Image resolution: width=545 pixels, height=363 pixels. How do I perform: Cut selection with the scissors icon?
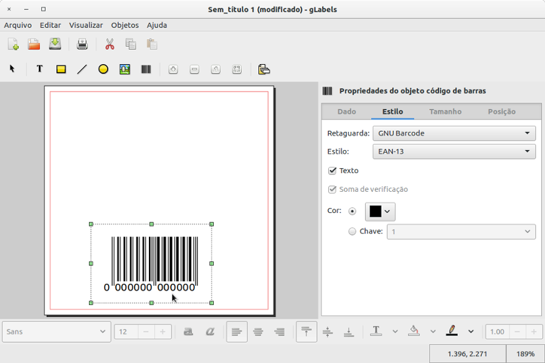[110, 44]
